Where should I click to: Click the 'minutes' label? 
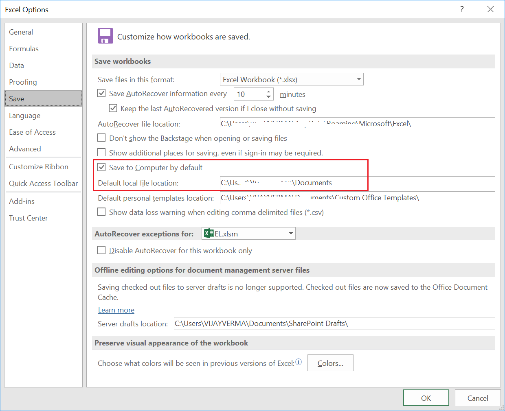pos(292,94)
